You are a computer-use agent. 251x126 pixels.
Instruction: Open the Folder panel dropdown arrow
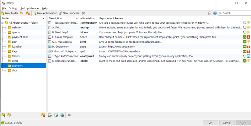pos(44,18)
